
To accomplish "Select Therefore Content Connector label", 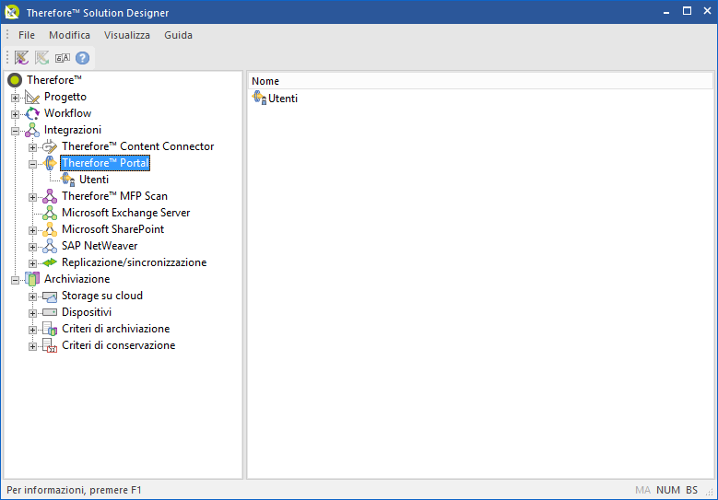I will 138,146.
